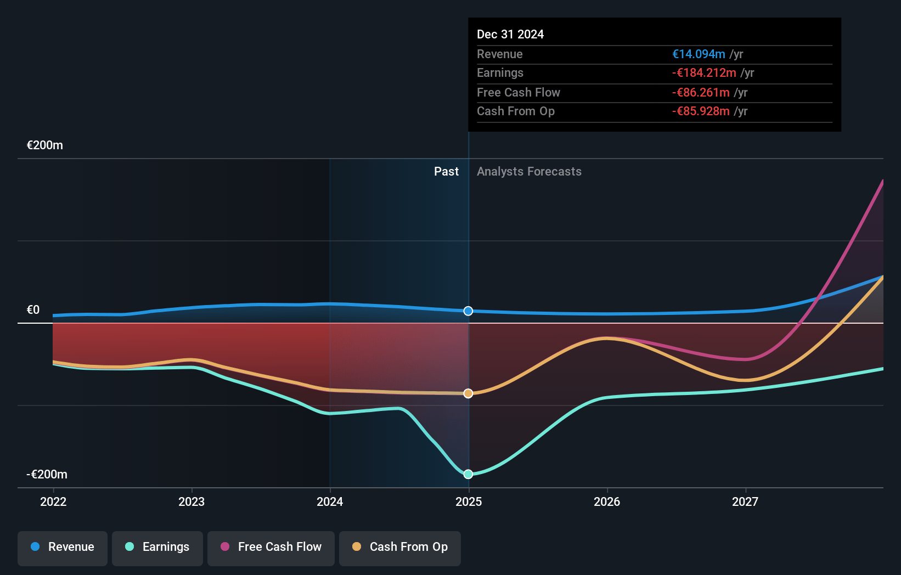Viewport: 901px width, 575px height.
Task: Toggle the Cash From Op legend series
Action: [400, 548]
